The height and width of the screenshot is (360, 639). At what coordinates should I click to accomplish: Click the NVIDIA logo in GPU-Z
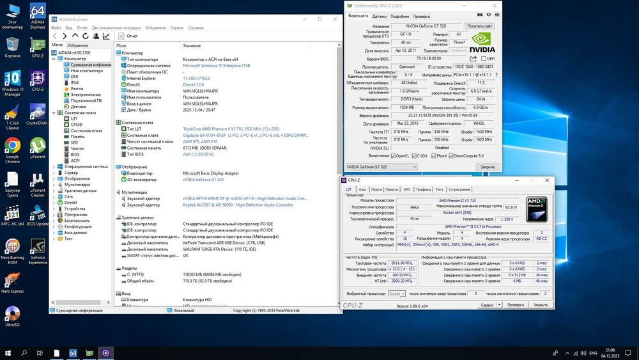pyautogui.click(x=482, y=43)
